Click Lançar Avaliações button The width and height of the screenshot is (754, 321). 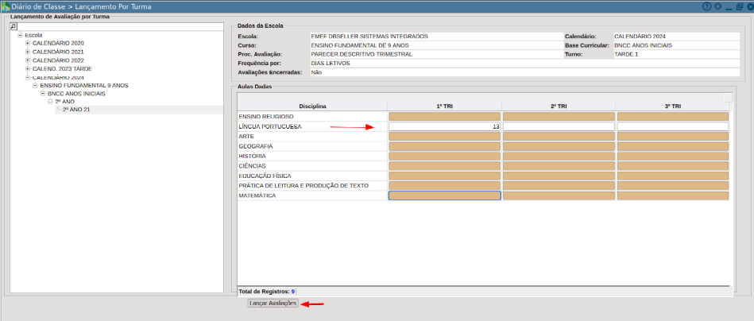pyautogui.click(x=273, y=304)
